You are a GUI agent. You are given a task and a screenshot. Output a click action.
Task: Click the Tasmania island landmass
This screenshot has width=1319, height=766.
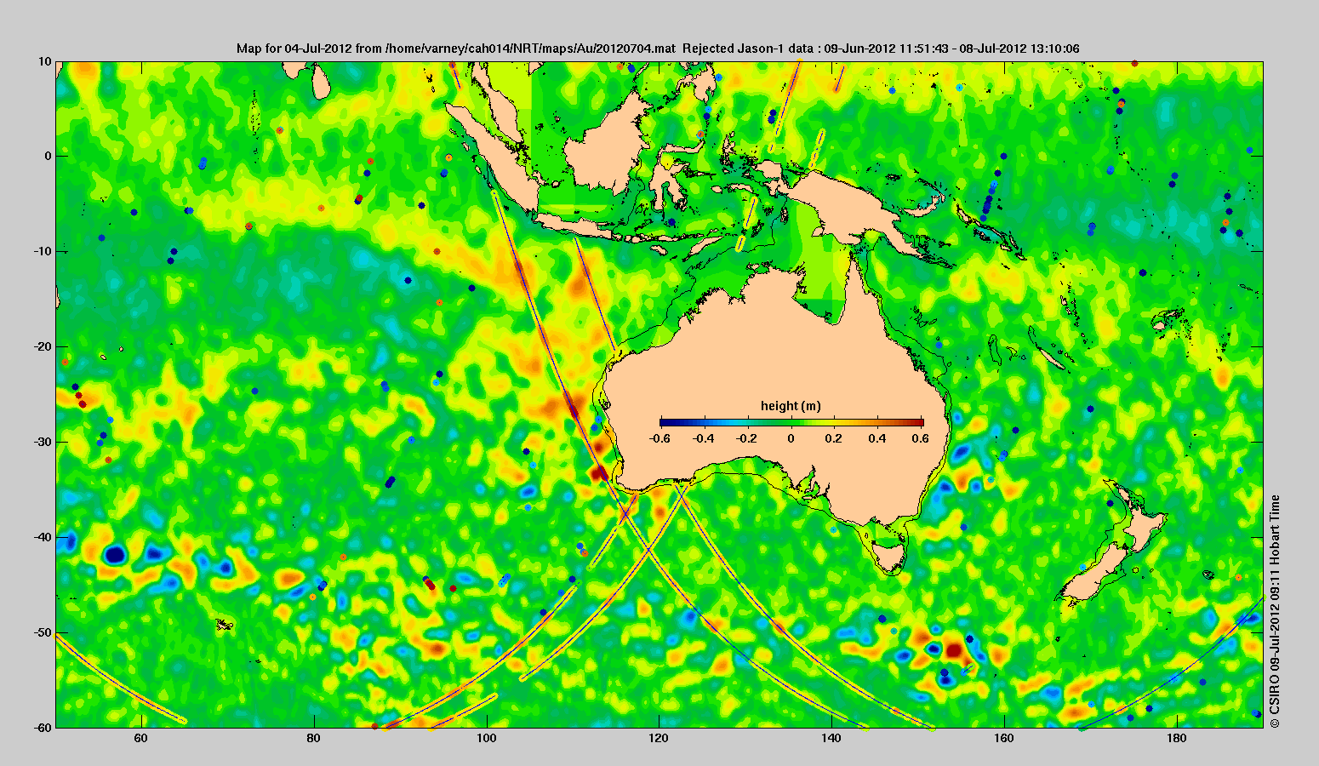890,557
